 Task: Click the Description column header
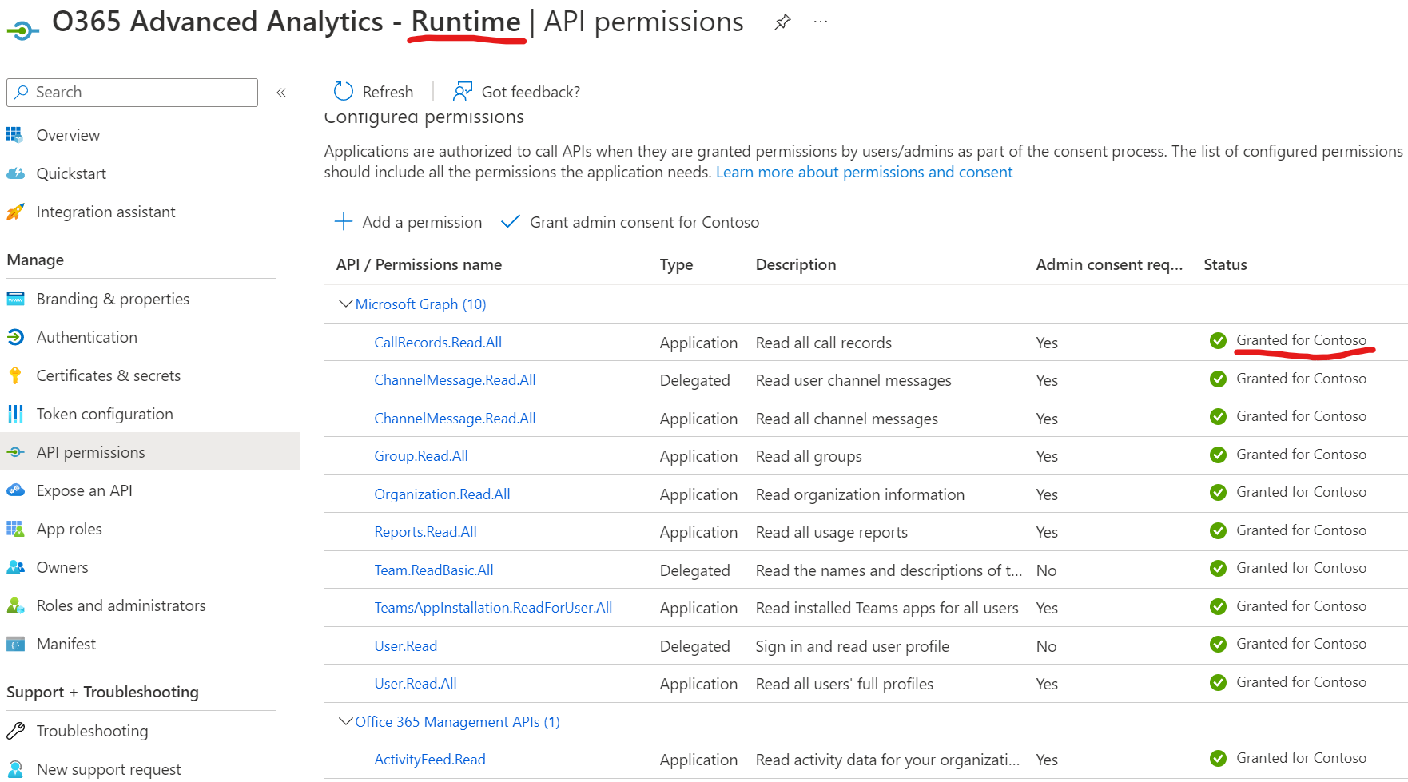pyautogui.click(x=796, y=264)
